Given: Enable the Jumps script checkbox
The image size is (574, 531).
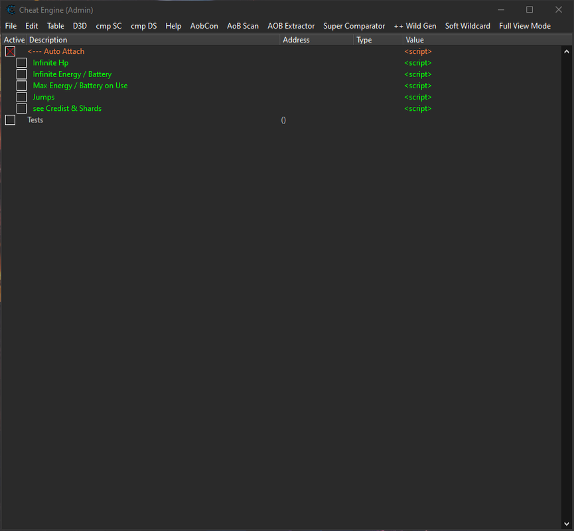Looking at the screenshot, I should (22, 97).
